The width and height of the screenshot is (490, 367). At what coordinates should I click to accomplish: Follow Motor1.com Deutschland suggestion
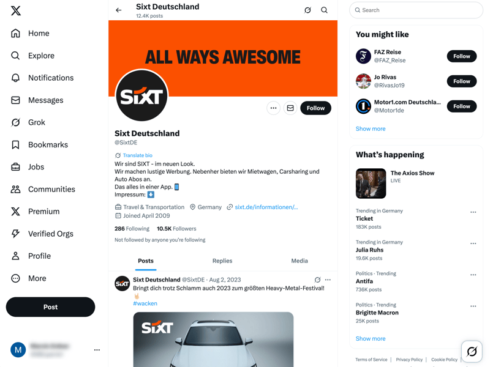pyautogui.click(x=462, y=106)
